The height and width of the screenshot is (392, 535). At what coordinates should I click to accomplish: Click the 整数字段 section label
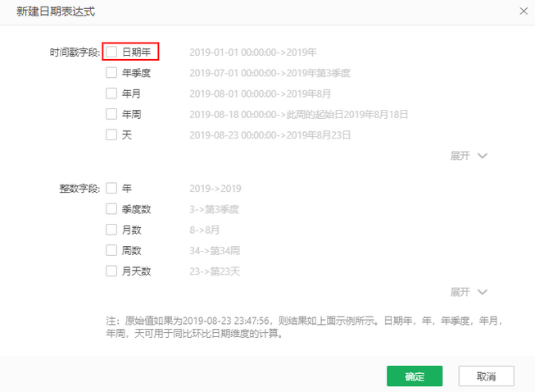pyautogui.click(x=79, y=188)
